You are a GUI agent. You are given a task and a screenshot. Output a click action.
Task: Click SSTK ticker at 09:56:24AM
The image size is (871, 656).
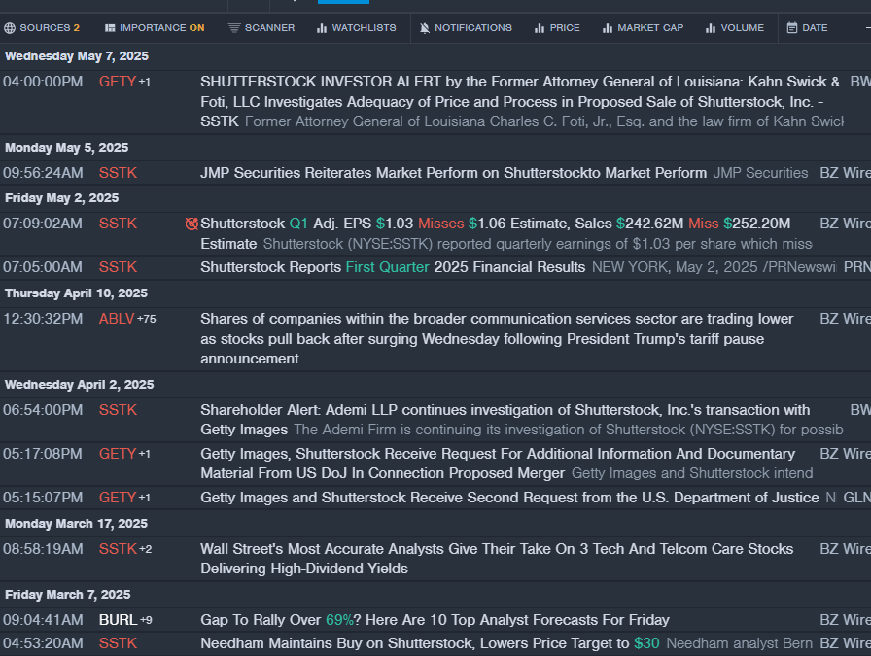click(118, 173)
